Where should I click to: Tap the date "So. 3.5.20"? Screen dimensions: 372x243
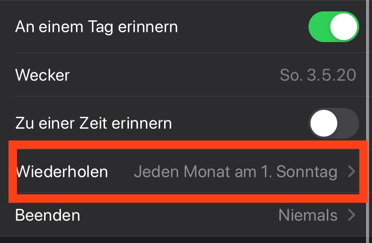point(317,75)
